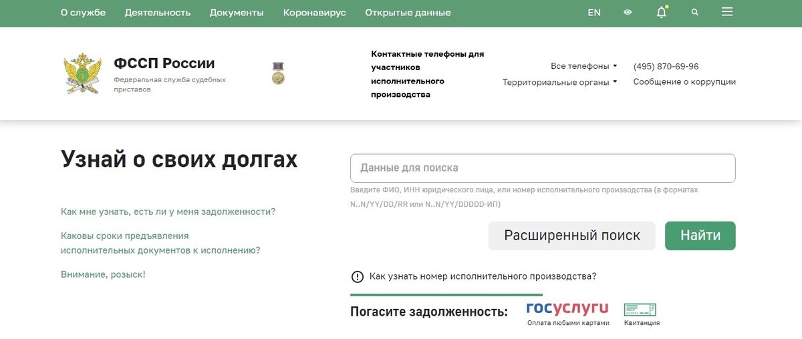The image size is (802, 339).
Task: Open the hamburger menu icon
Action: click(x=728, y=12)
